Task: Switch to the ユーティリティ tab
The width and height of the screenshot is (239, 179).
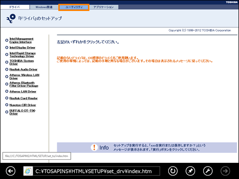Action: coord(74,7)
